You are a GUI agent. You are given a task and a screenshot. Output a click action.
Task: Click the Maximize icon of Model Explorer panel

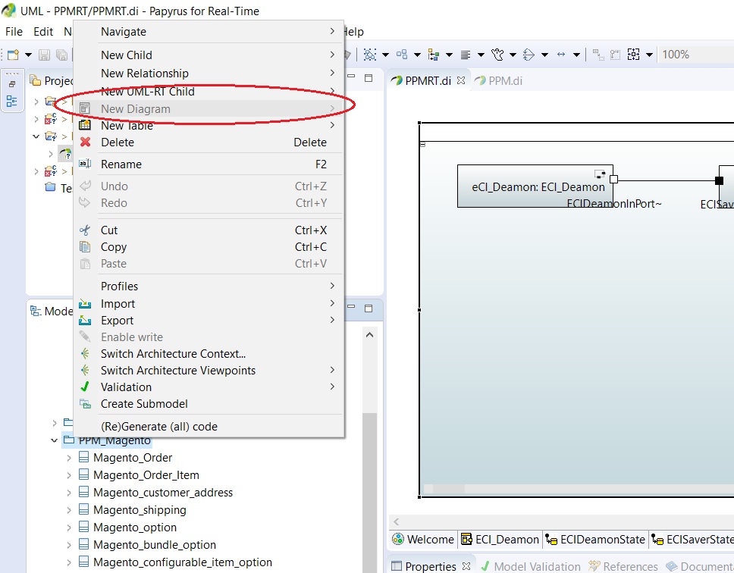pyautogui.click(x=369, y=308)
